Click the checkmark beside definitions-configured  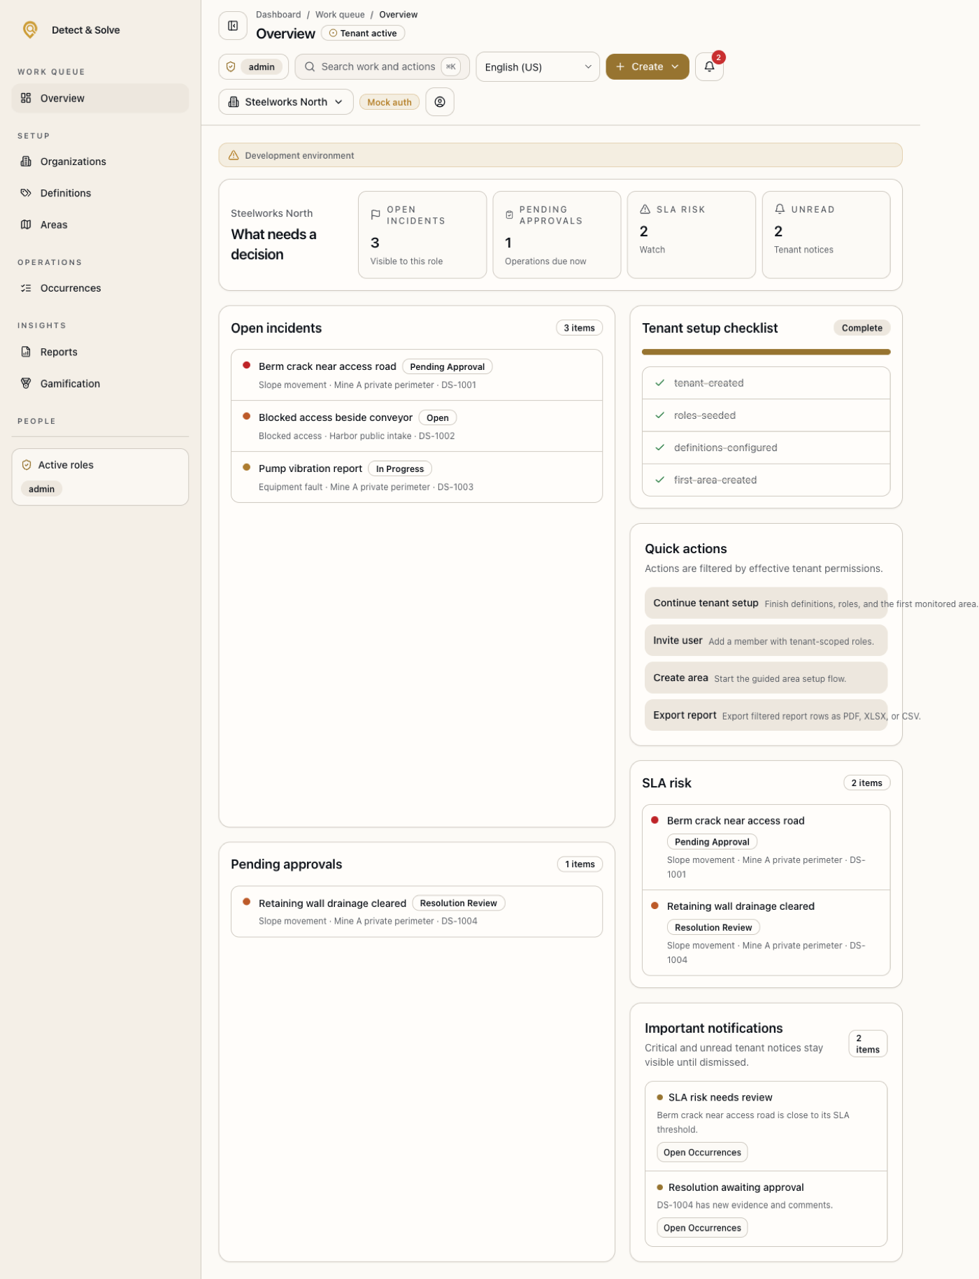click(x=659, y=448)
